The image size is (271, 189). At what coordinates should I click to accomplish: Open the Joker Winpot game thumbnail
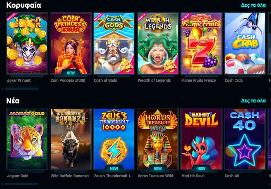tap(27, 43)
